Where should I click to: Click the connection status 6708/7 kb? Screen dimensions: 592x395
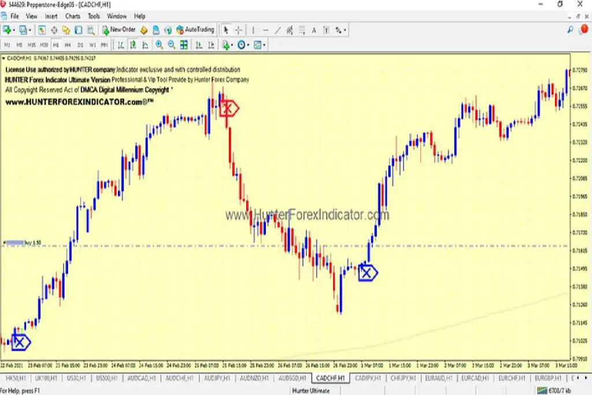pos(553,390)
